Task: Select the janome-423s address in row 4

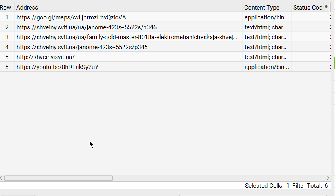Action: [x=82, y=47]
